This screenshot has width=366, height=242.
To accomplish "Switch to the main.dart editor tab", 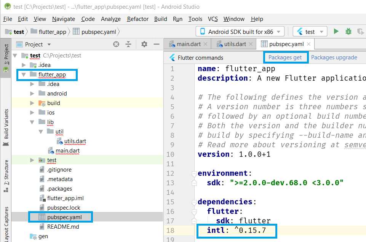I will (x=189, y=43).
